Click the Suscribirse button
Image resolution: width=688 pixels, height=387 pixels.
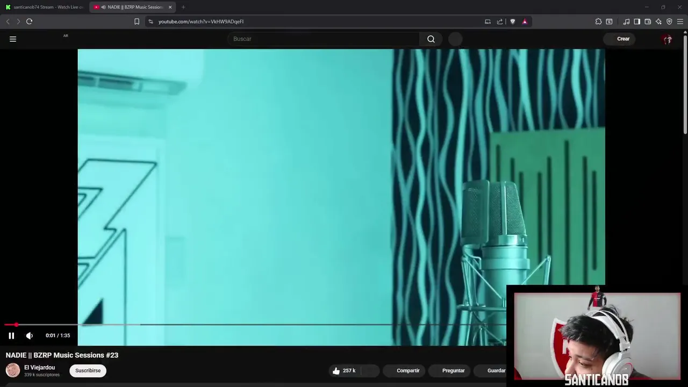pyautogui.click(x=88, y=370)
